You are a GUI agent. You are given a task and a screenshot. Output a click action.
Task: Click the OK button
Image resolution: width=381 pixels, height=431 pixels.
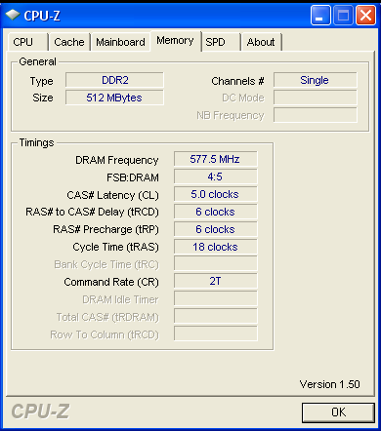pyautogui.click(x=338, y=412)
